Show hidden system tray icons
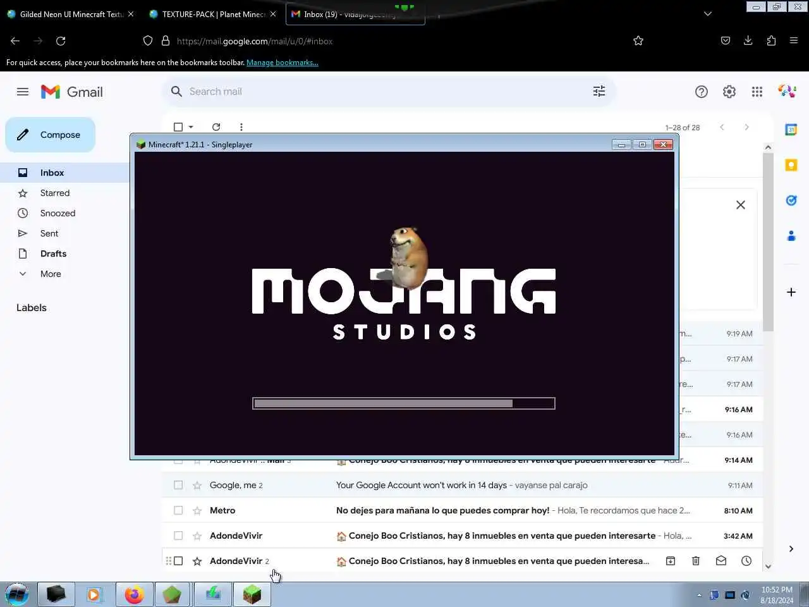809x607 pixels. click(699, 595)
